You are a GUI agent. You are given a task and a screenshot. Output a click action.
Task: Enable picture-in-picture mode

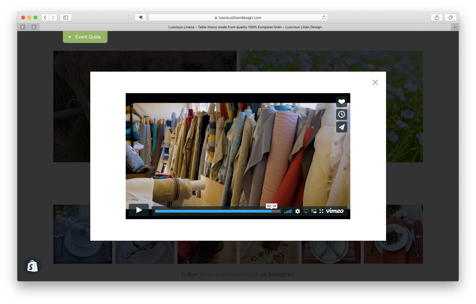pyautogui.click(x=314, y=211)
